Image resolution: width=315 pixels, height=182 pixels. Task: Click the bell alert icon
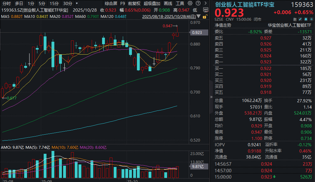pos(306,19)
